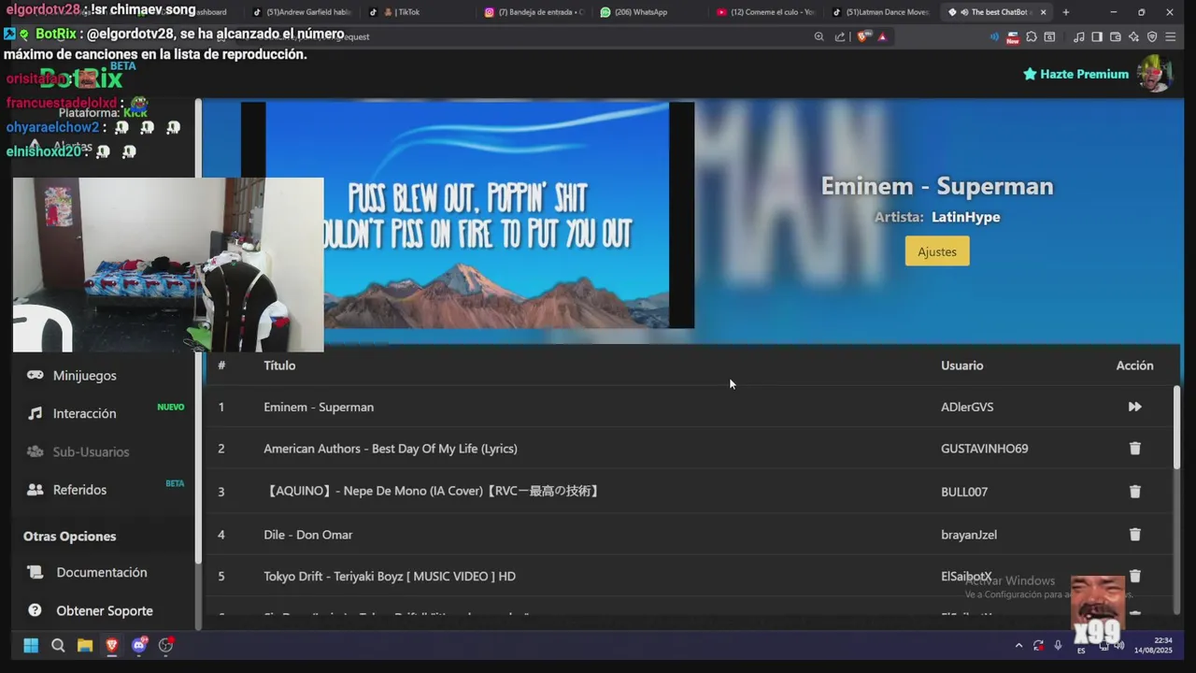The height and width of the screenshot is (673, 1196).
Task: Click the Hazte Premium link
Action: pyautogui.click(x=1076, y=74)
